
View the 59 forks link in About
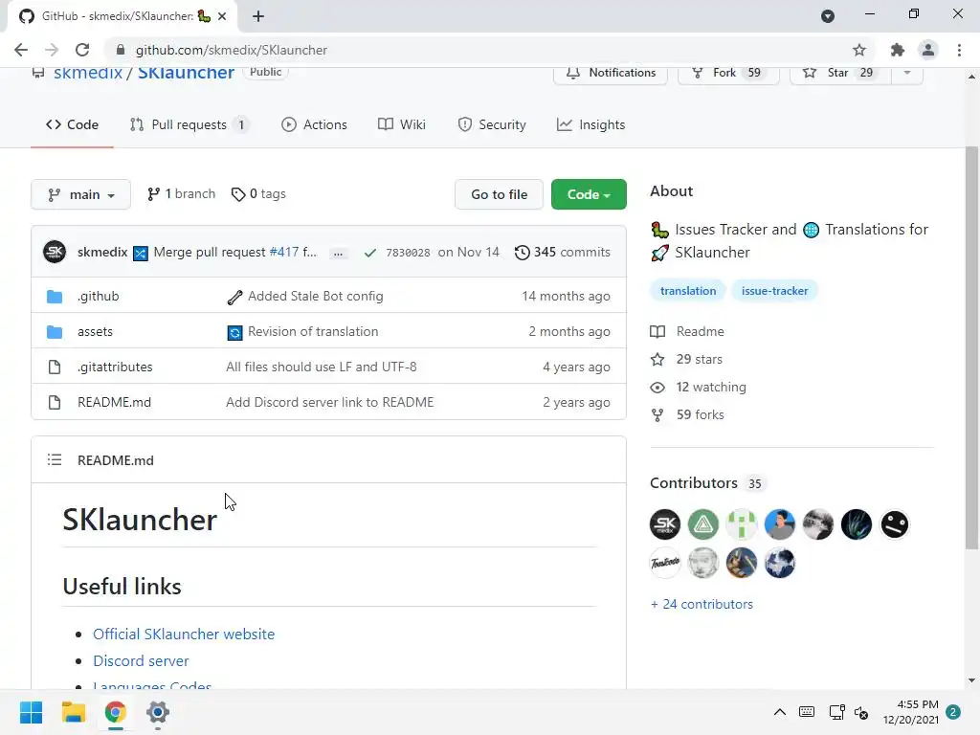(x=687, y=415)
